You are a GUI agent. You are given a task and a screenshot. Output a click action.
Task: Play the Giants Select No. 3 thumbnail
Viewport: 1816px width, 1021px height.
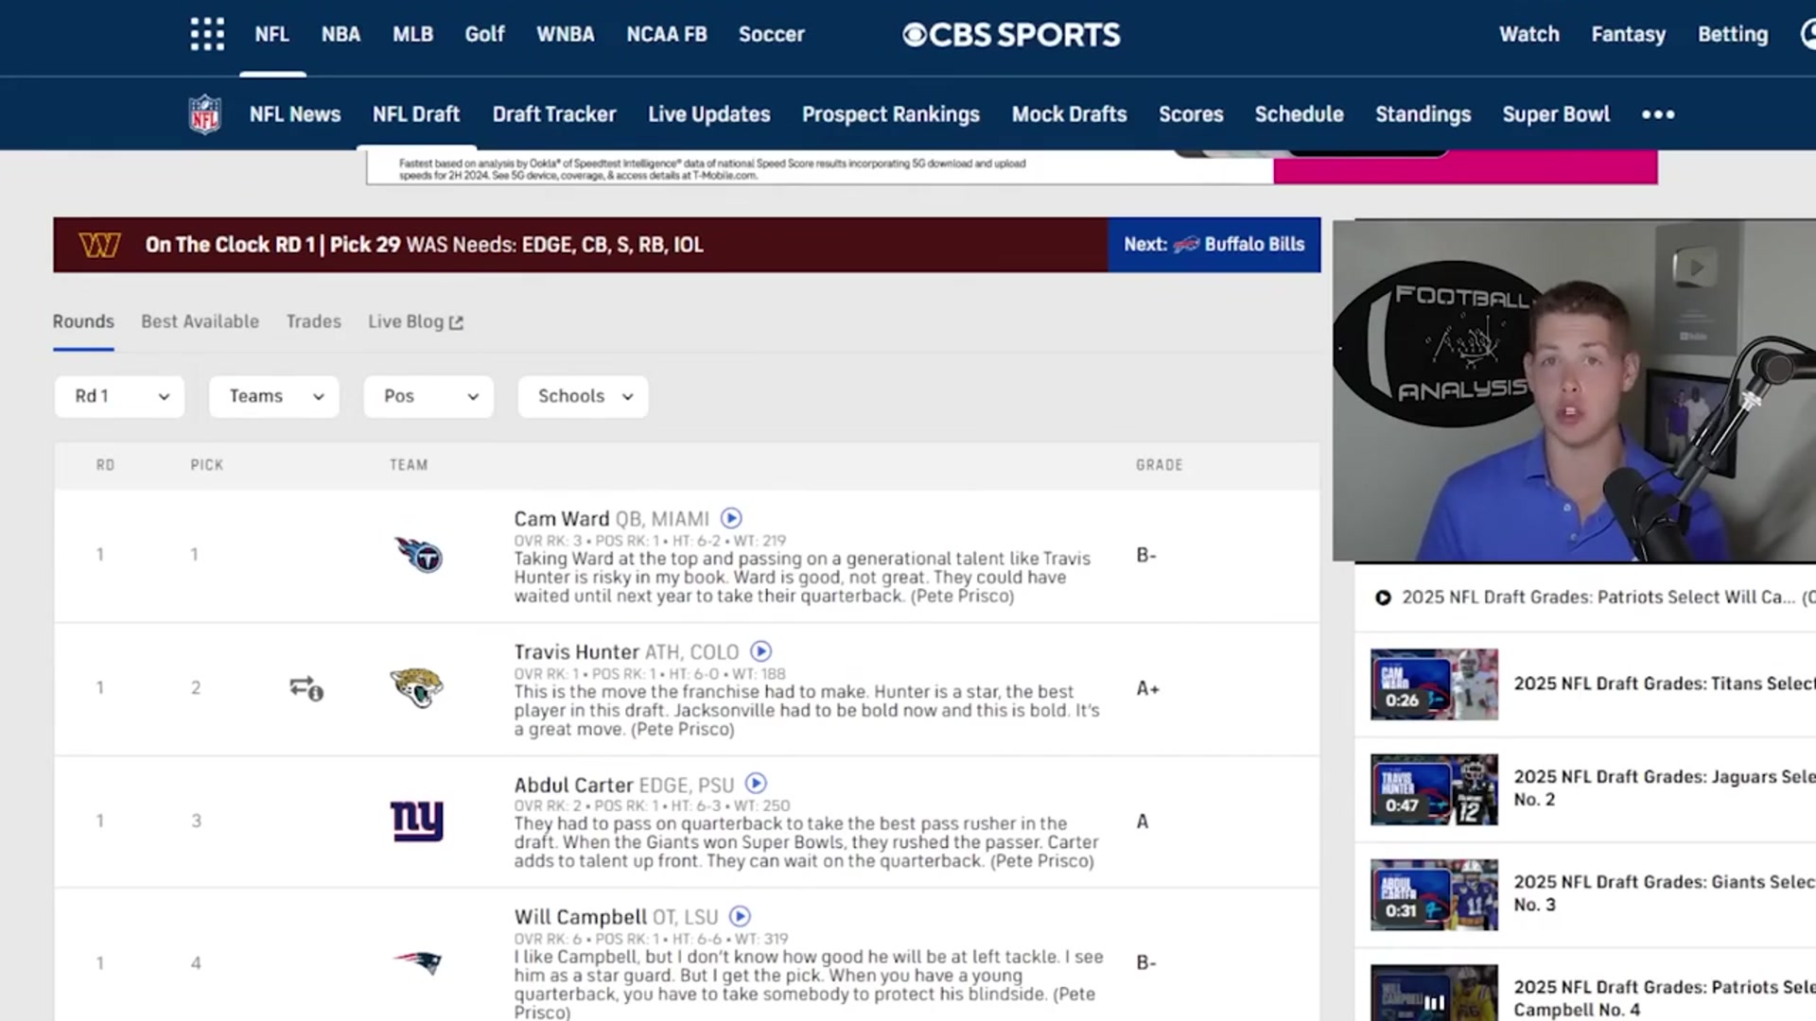(1434, 894)
